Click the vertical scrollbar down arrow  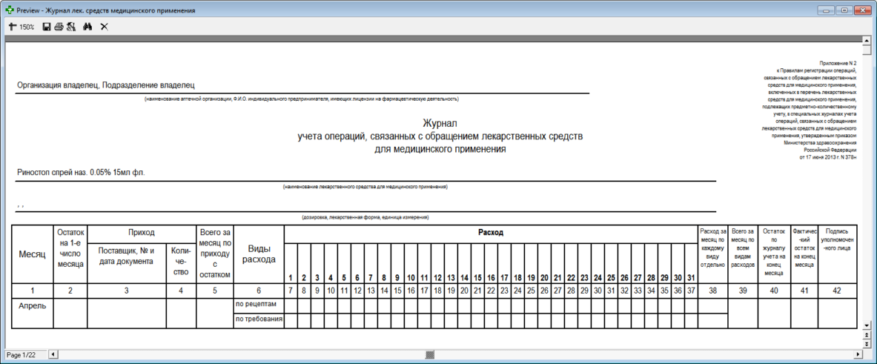point(867,325)
